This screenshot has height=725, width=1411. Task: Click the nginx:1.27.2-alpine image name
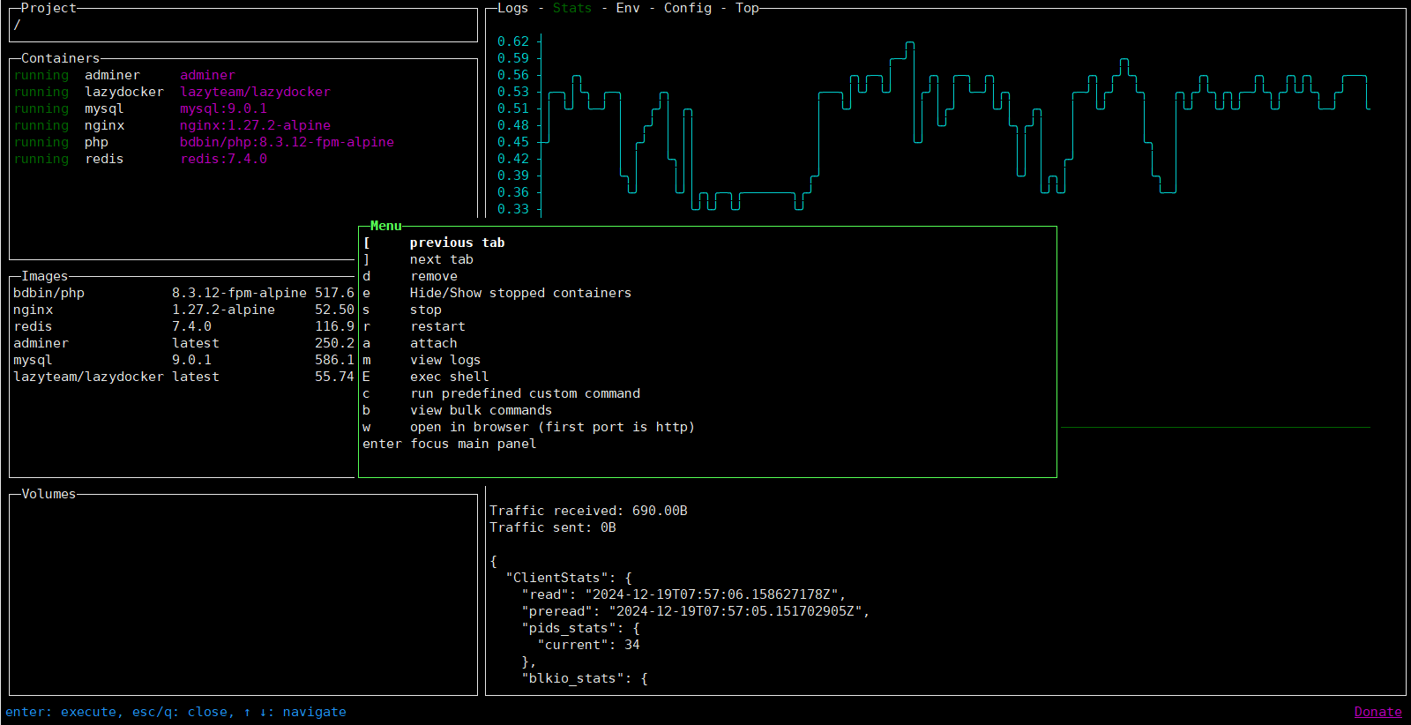point(256,125)
